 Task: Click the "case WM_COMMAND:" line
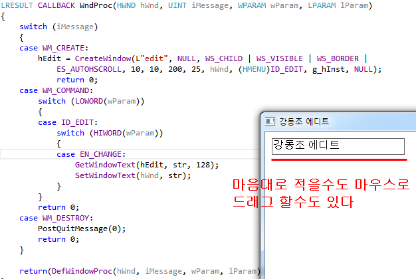click(x=56, y=90)
